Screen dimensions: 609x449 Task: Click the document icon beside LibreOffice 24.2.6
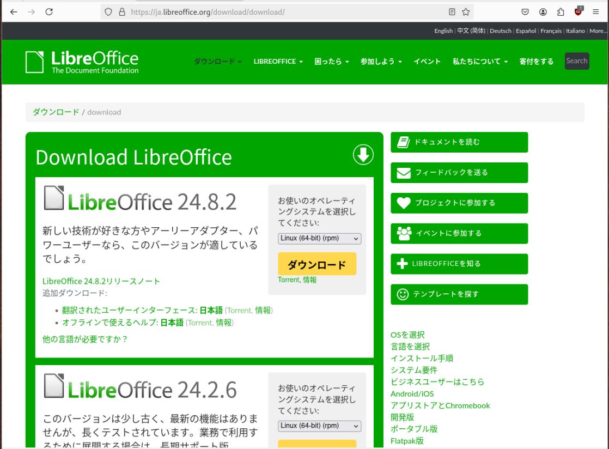click(53, 386)
